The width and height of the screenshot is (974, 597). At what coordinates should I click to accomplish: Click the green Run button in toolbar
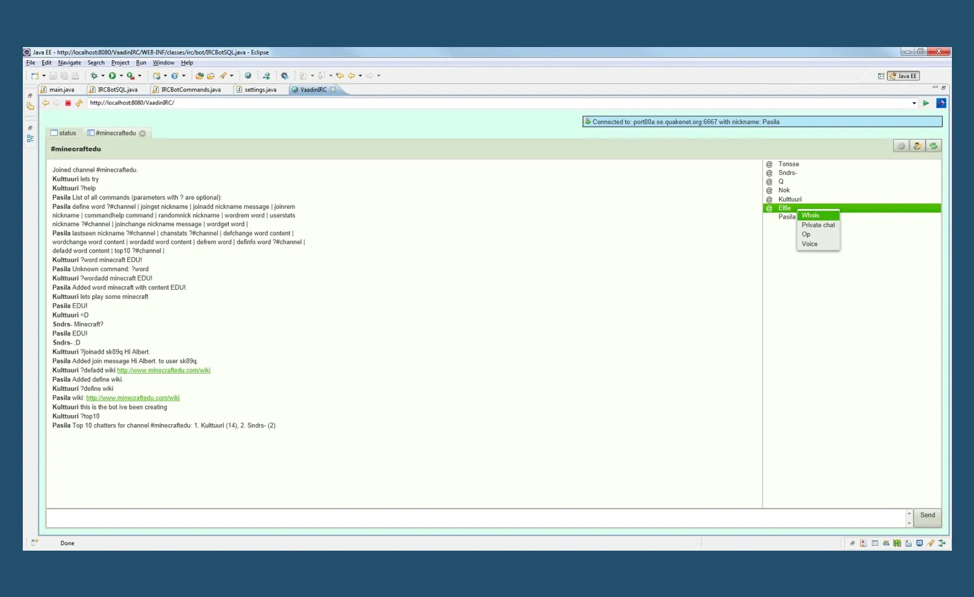tap(112, 75)
